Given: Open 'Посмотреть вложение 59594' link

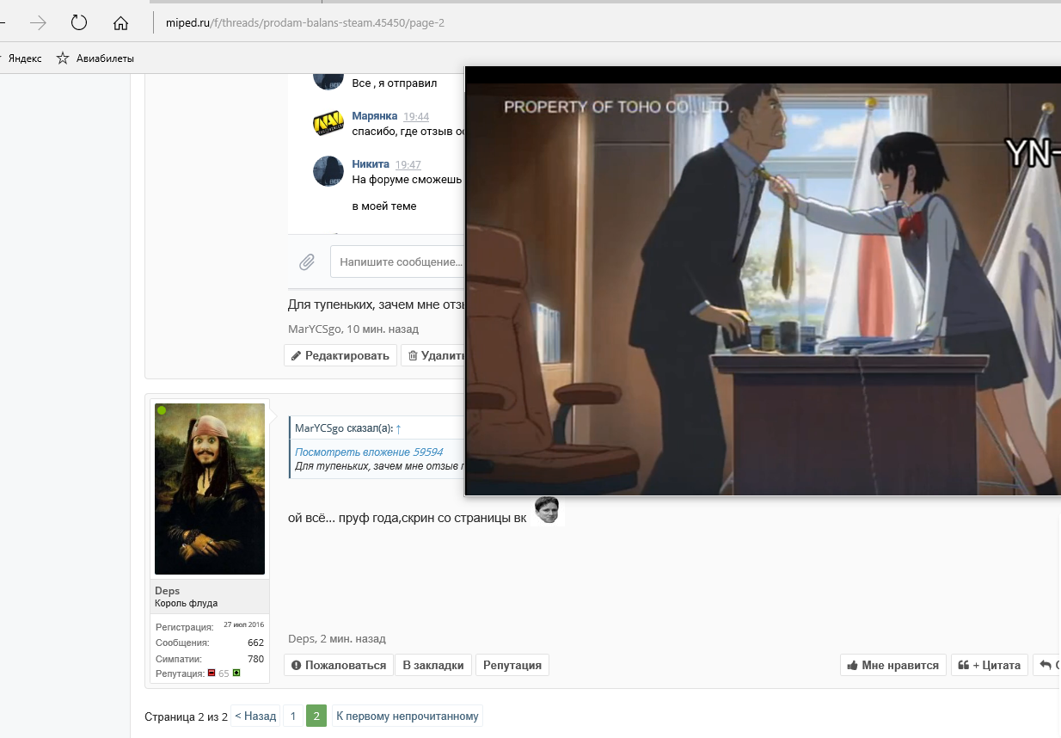Looking at the screenshot, I should coord(369,452).
